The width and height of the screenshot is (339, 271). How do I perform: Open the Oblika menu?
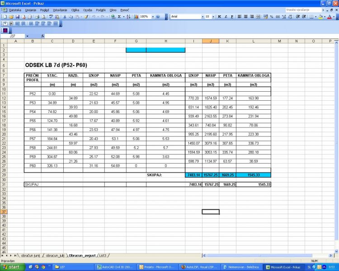click(x=75, y=10)
